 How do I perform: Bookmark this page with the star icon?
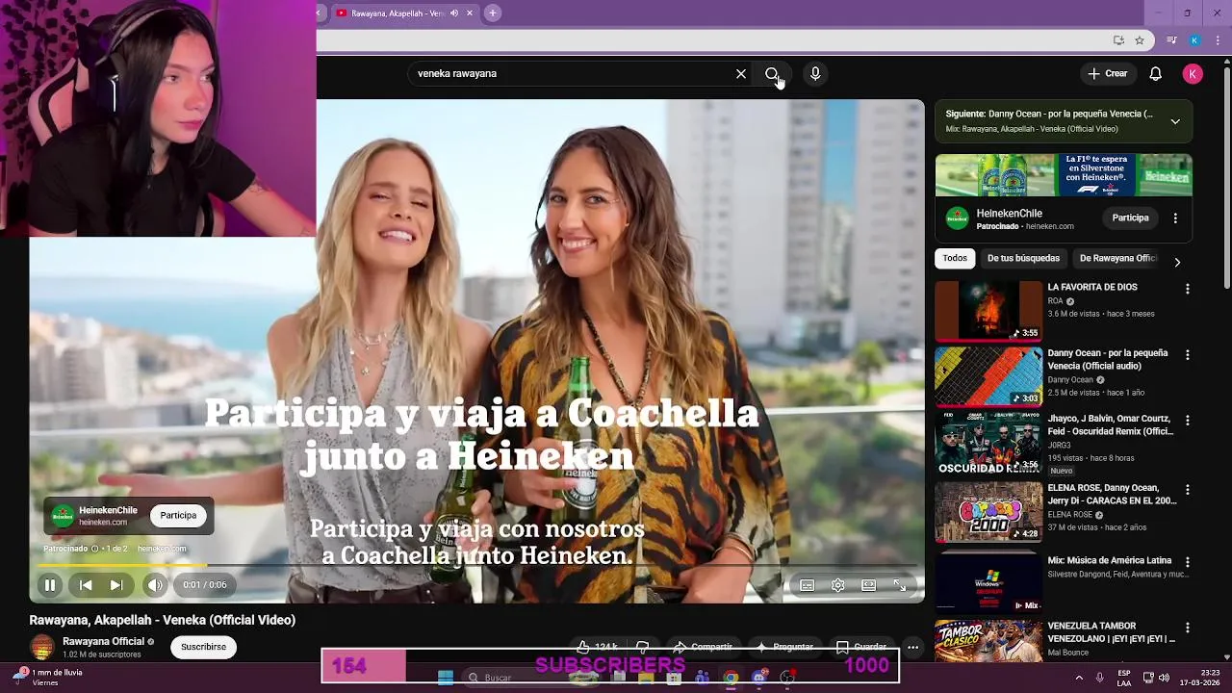pos(1140,40)
